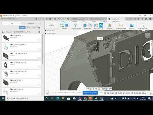153x115 pixels.
Task: Click the home icon in breadcrumb
Action: [3, 32]
